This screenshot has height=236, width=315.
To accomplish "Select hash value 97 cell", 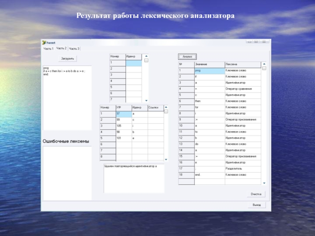I will (124, 114).
